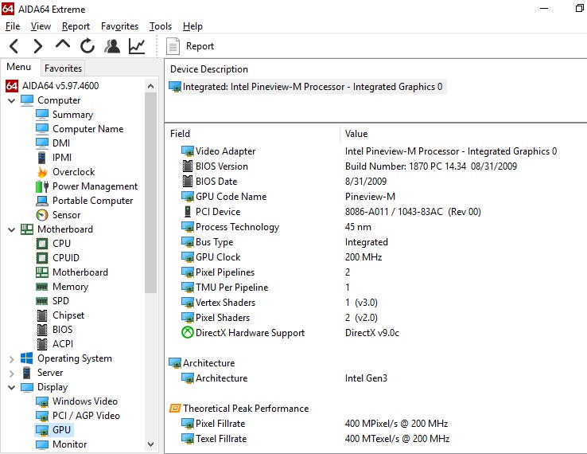Image resolution: width=587 pixels, height=454 pixels.
Task: Open the Tools menu
Action: point(160,26)
